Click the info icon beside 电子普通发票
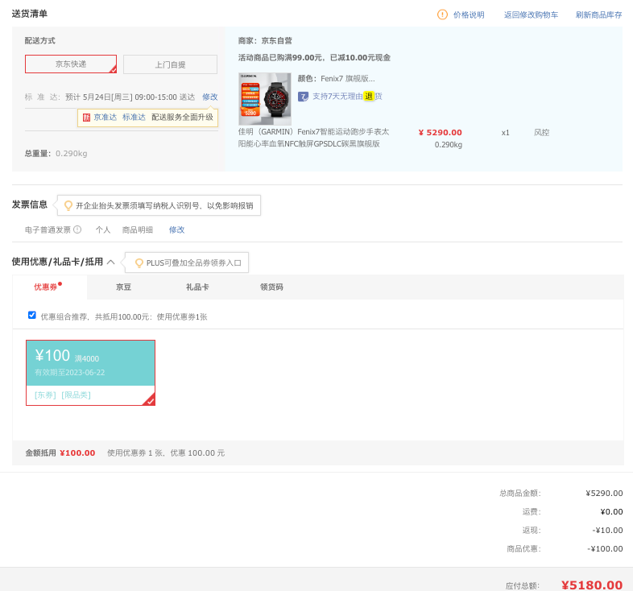 (77, 229)
